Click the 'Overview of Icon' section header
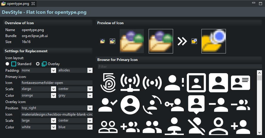265x138 pixels. point(19,23)
